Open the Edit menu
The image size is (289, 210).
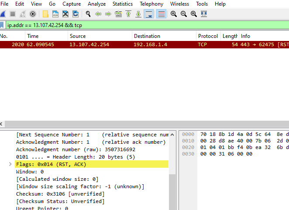[x=20, y=4]
